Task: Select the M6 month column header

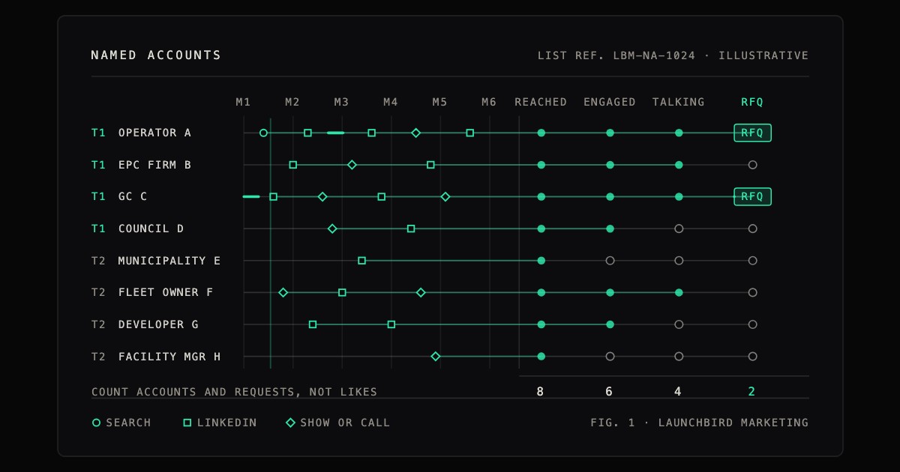Action: coord(489,102)
